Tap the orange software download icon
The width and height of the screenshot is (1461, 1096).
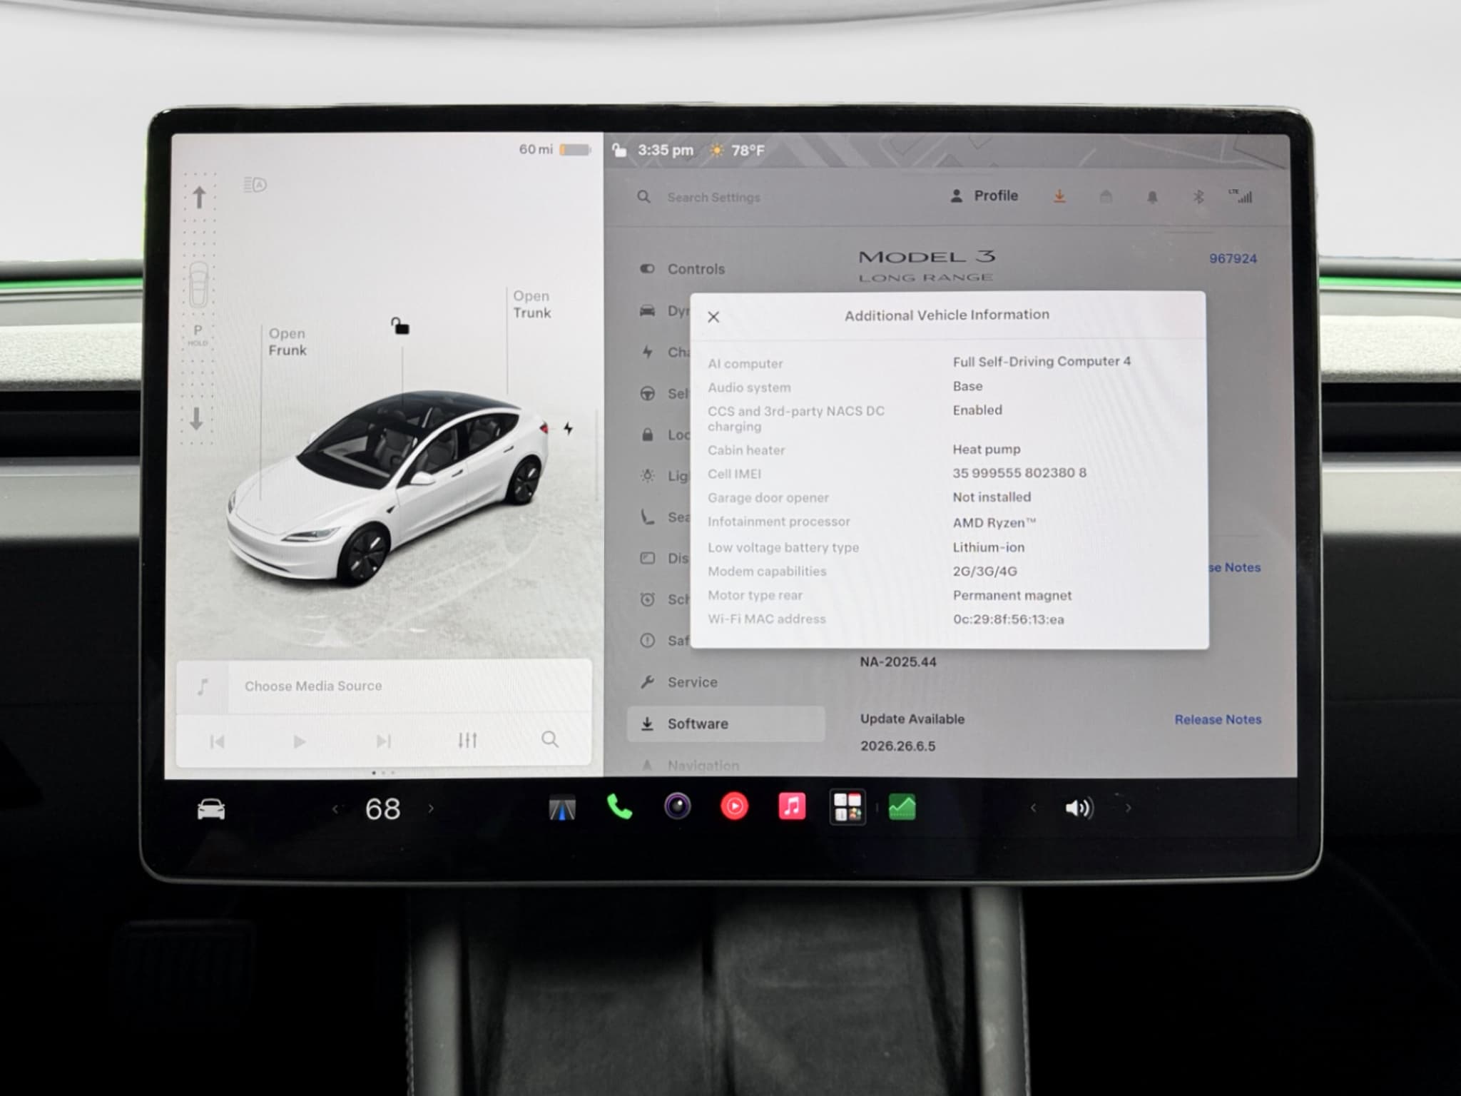[x=1060, y=196]
